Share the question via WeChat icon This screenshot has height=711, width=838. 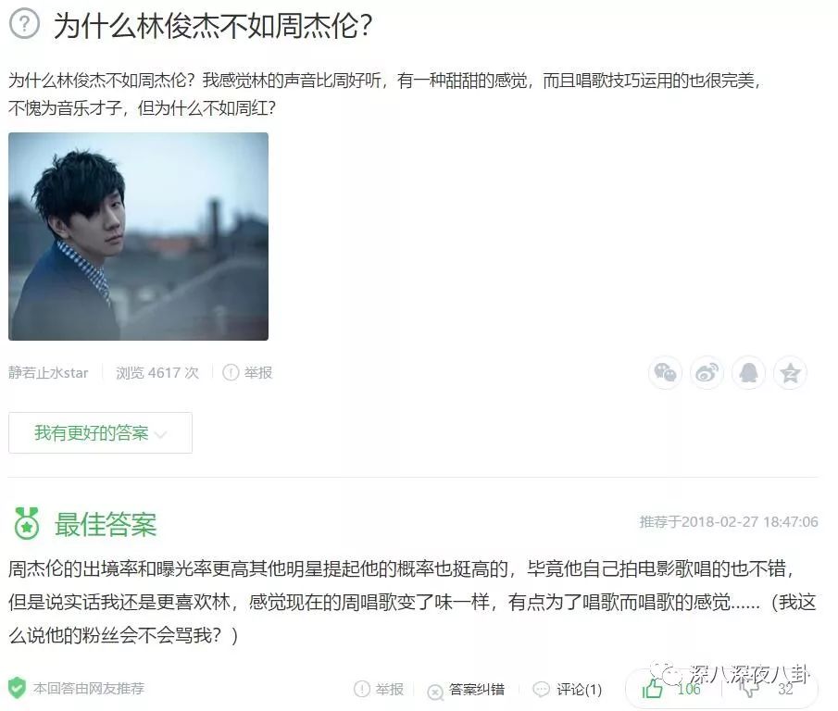point(665,372)
